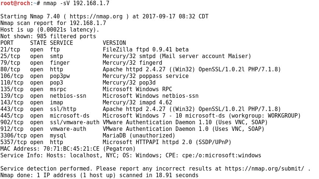
Task: Click the https://nmap.org link in header
Action: tap(96, 17)
